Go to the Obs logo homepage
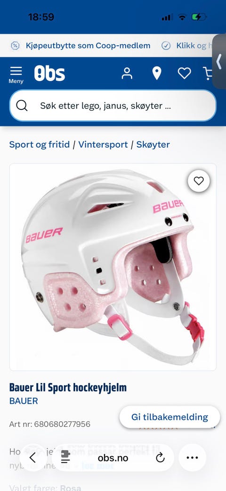 point(49,73)
